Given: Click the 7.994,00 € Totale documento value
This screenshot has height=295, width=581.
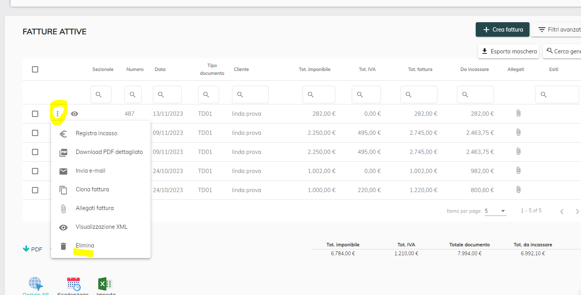Looking at the screenshot, I should click(469, 253).
